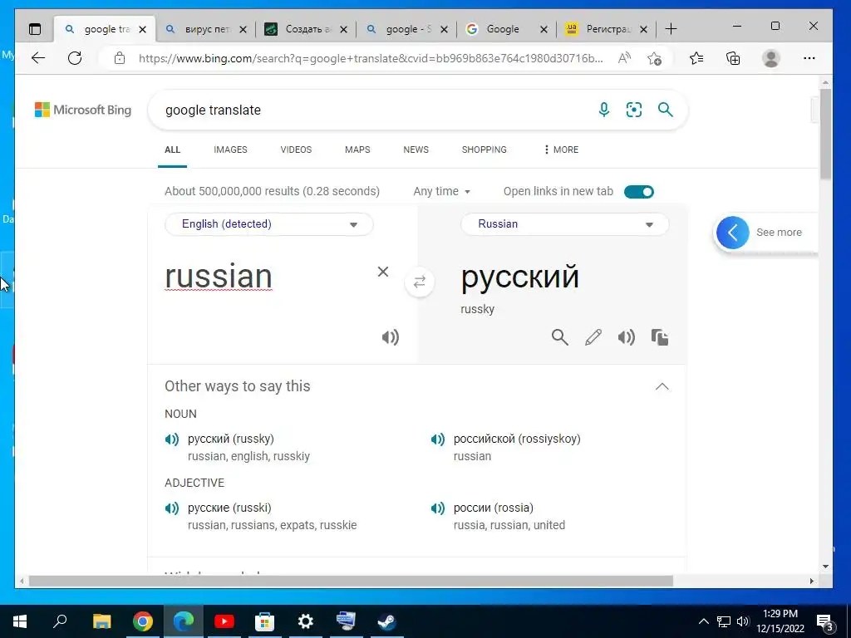Click the Bing search magnifier button

(x=666, y=110)
